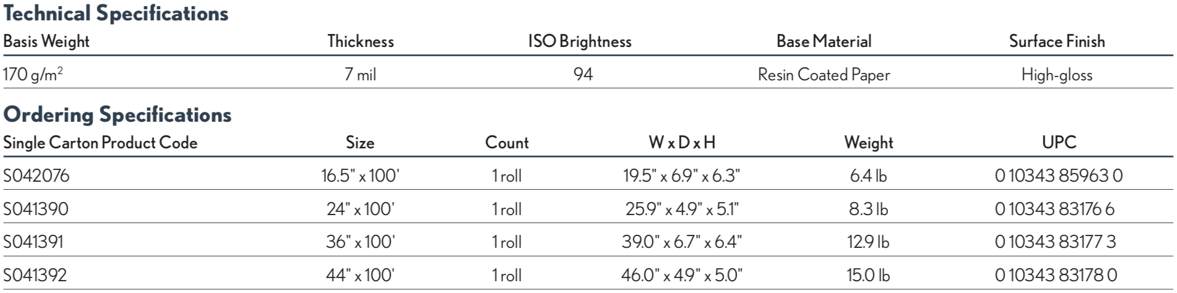Click the 12.9 lb weight cell
The image size is (1177, 293).
coord(868,242)
